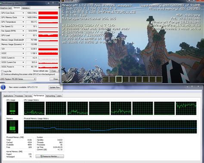Select the last Minecraft hotbar slot
204x163 pixels.
(x=159, y=79)
